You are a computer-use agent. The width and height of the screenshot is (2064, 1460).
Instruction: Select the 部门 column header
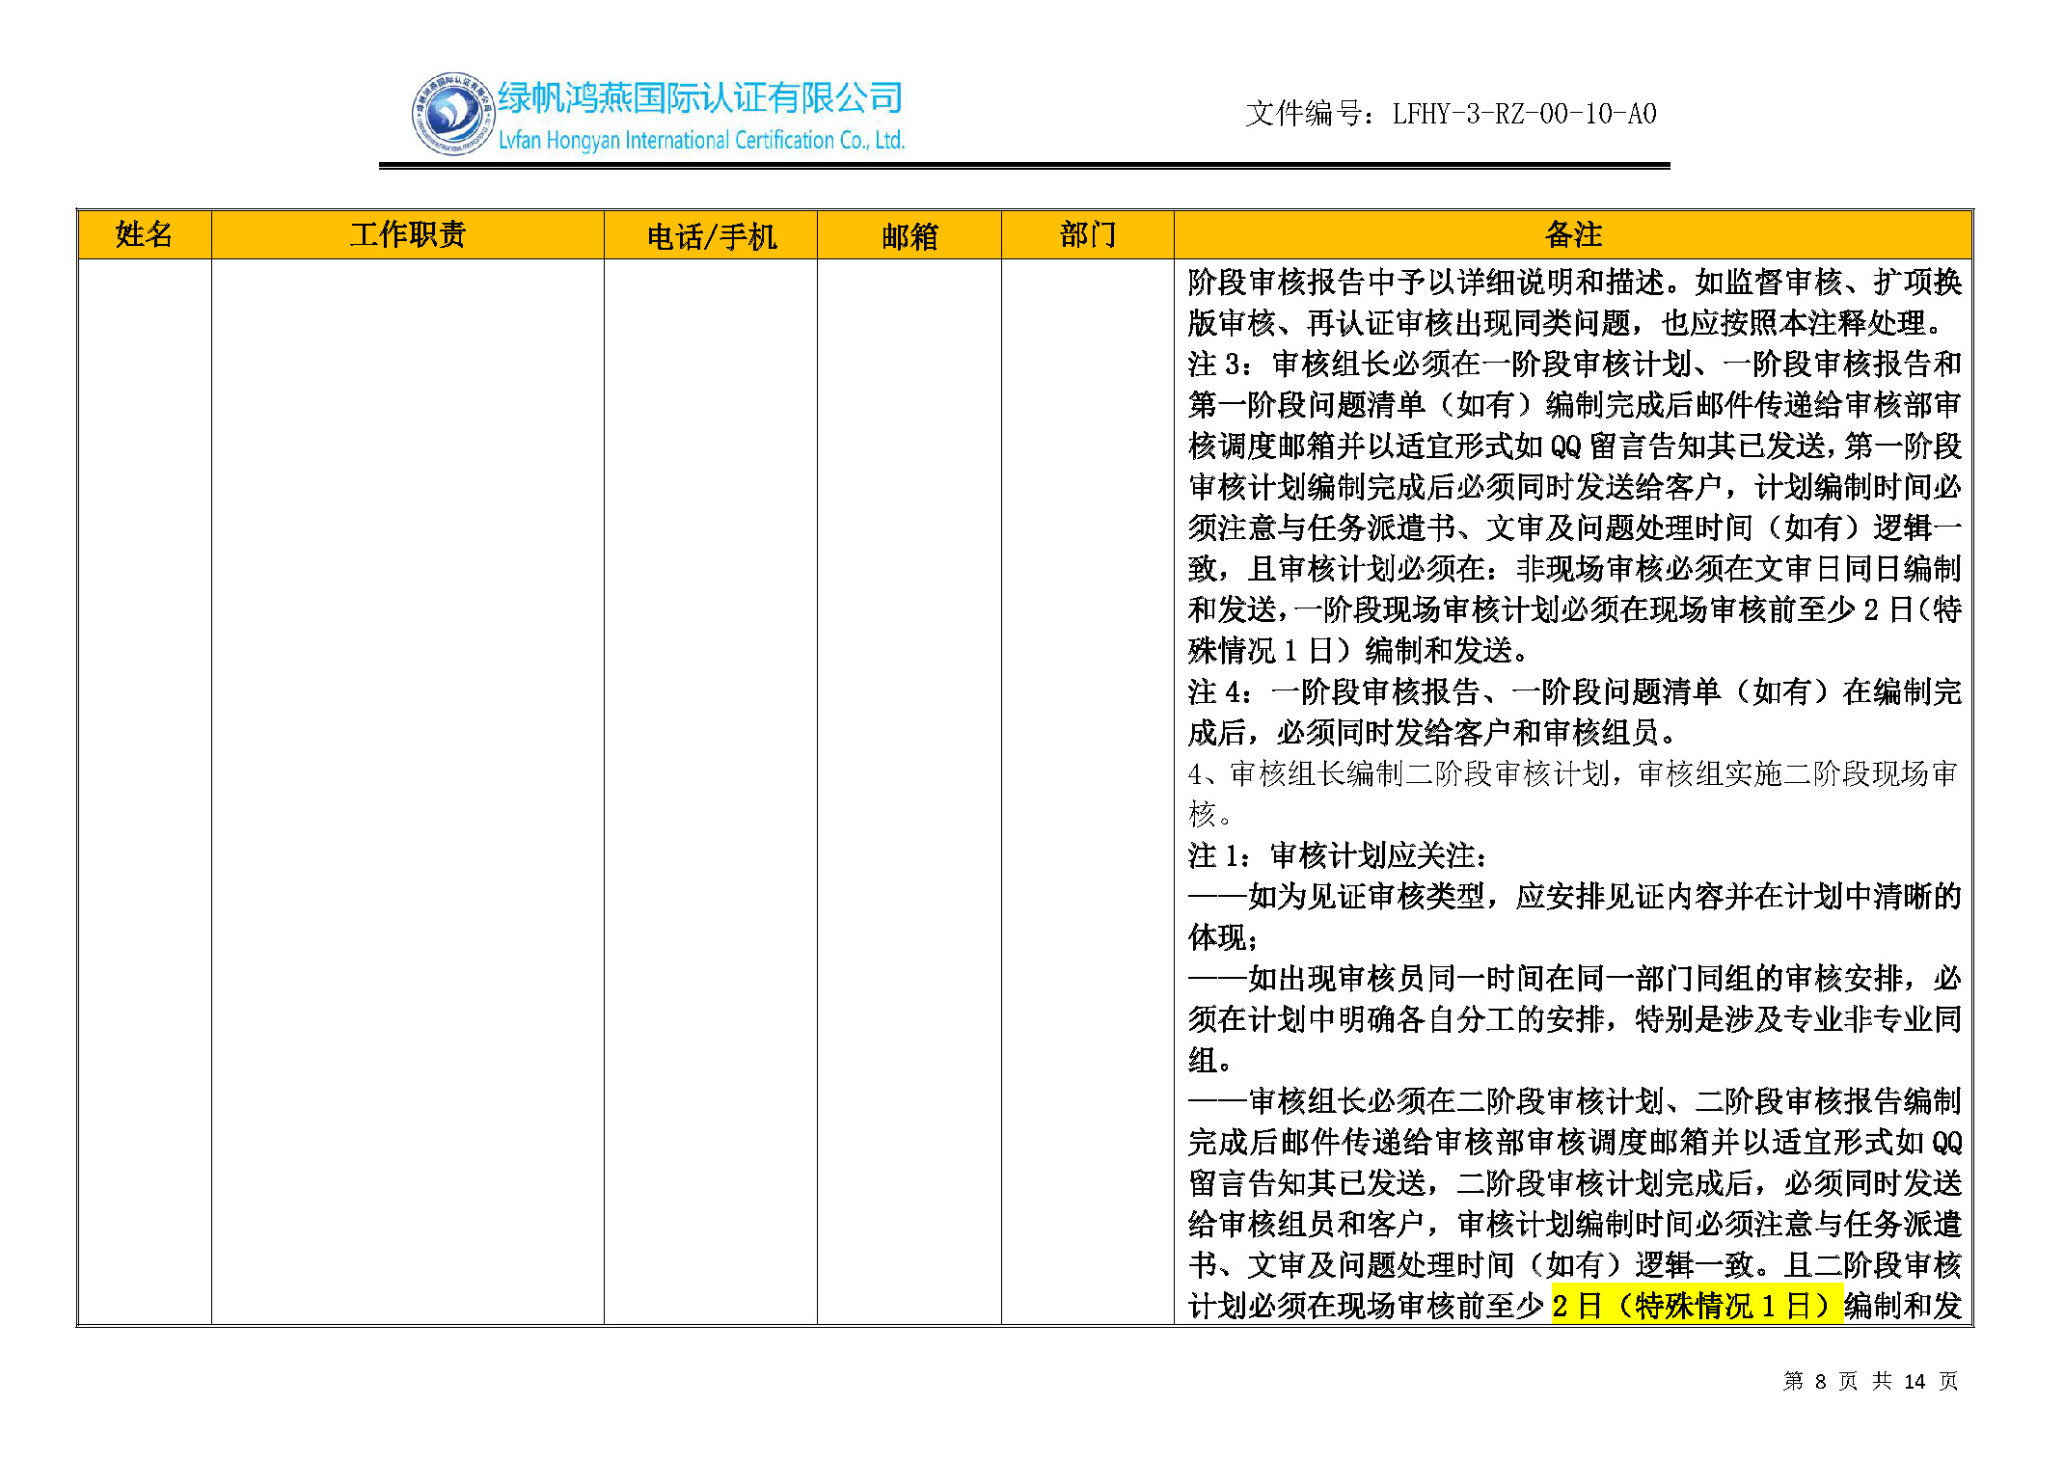(x=1087, y=234)
